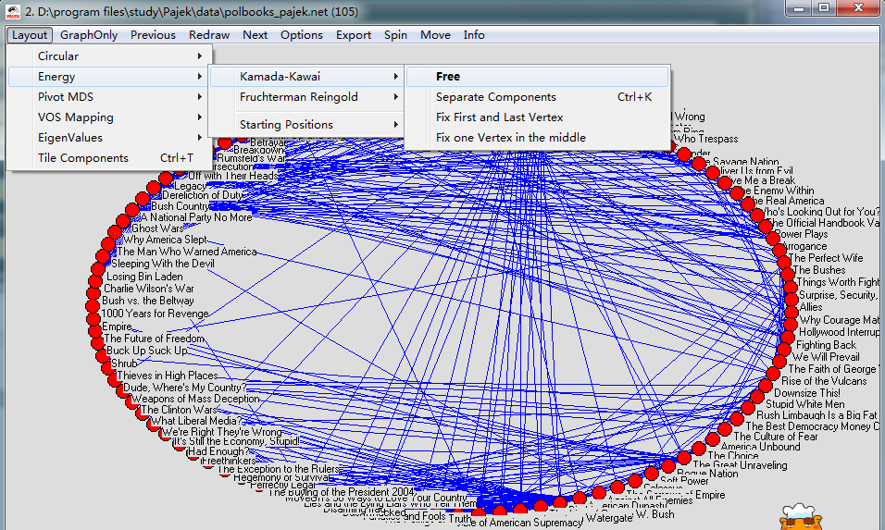Screen dimensions: 885x530
Task: Click the red vertex for America Unbound
Action: 712,439
